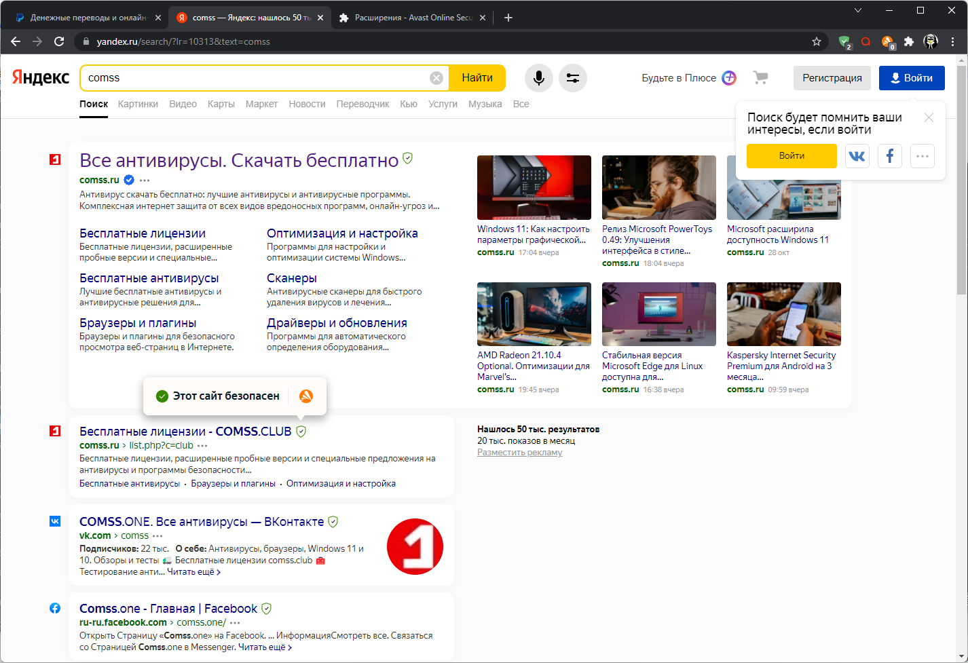Open three-dot menu of ru-ru.facebook.com result

tap(235, 623)
